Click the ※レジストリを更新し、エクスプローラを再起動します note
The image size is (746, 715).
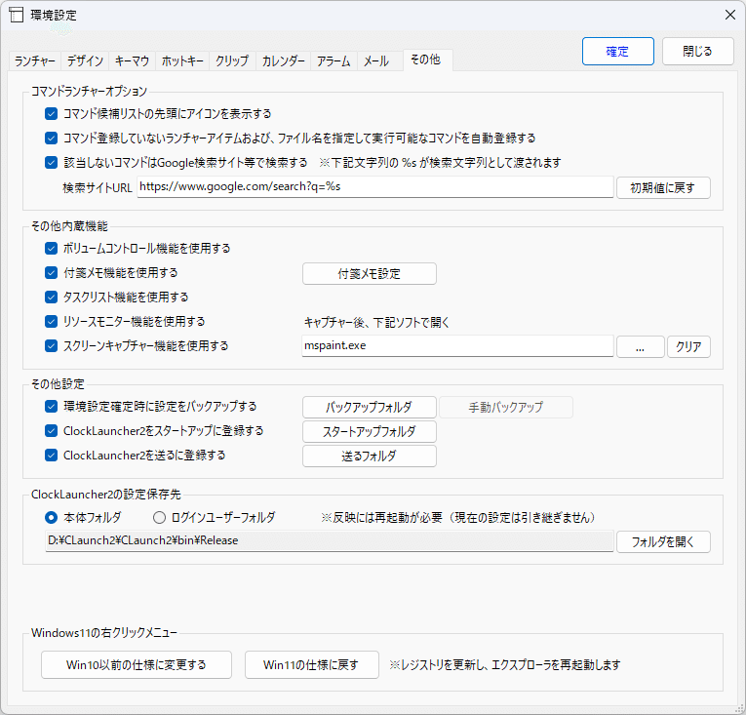505,664
